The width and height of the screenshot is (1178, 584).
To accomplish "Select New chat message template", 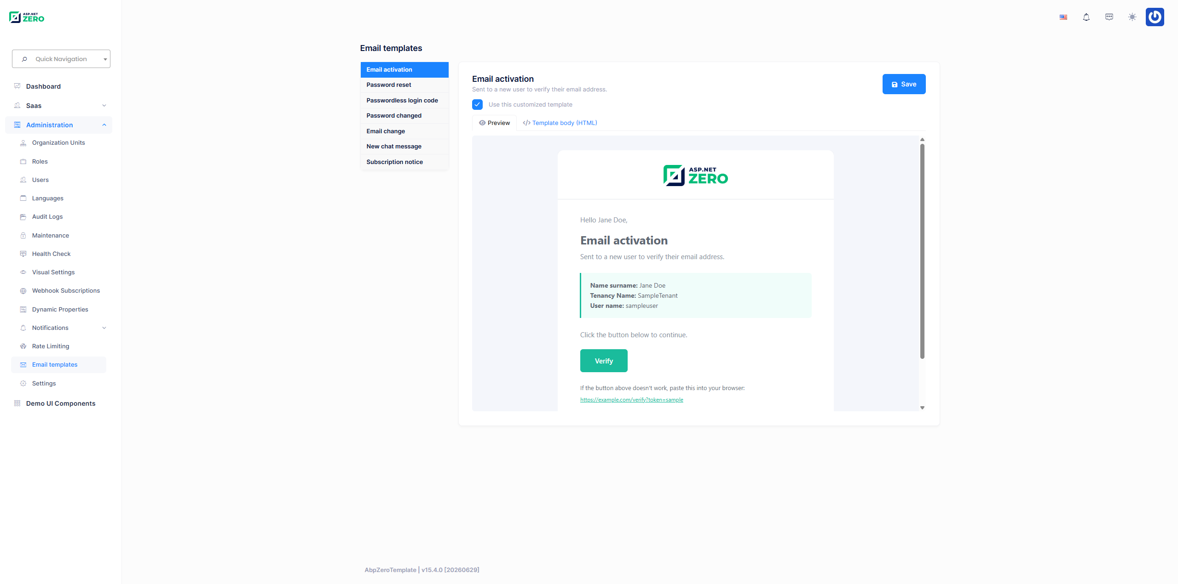I will click(404, 147).
